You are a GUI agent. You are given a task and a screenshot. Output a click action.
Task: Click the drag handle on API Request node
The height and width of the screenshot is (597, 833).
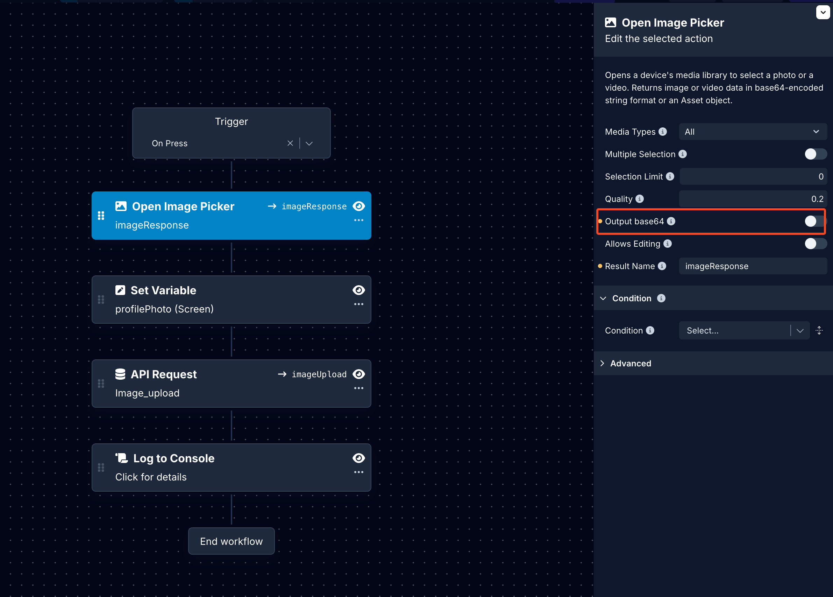(101, 384)
